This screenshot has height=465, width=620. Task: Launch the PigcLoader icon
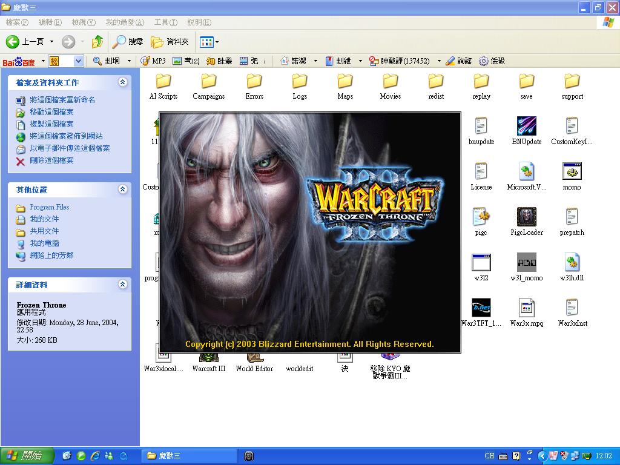pos(526,217)
